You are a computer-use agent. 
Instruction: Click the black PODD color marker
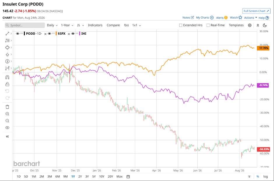[x=24, y=34]
